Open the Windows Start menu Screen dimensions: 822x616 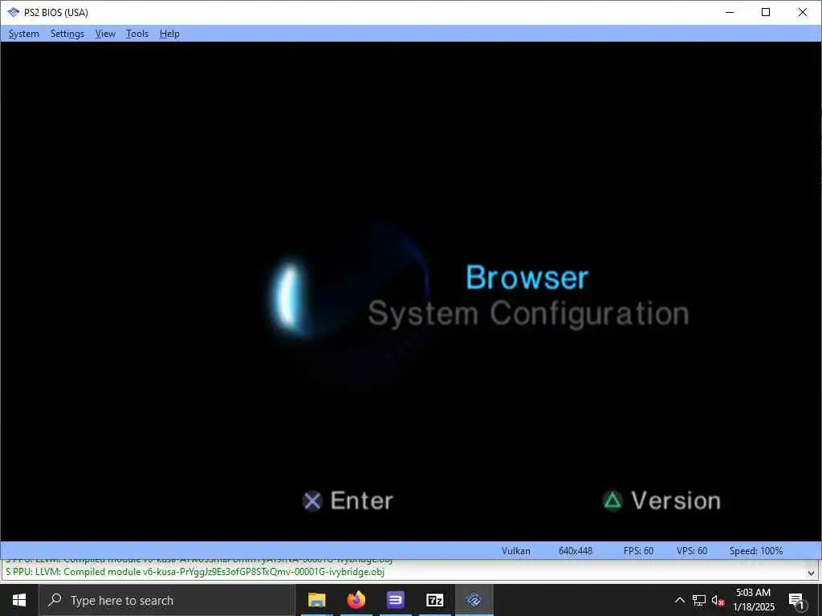pyautogui.click(x=19, y=600)
